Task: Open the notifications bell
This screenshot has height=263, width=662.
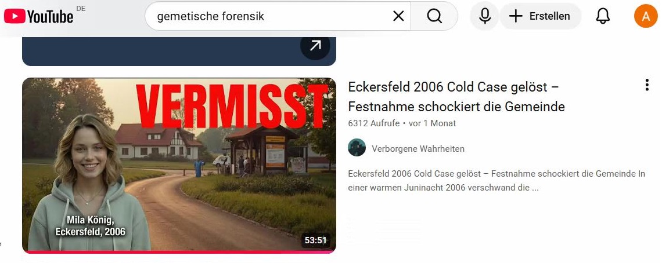Action: coord(602,16)
